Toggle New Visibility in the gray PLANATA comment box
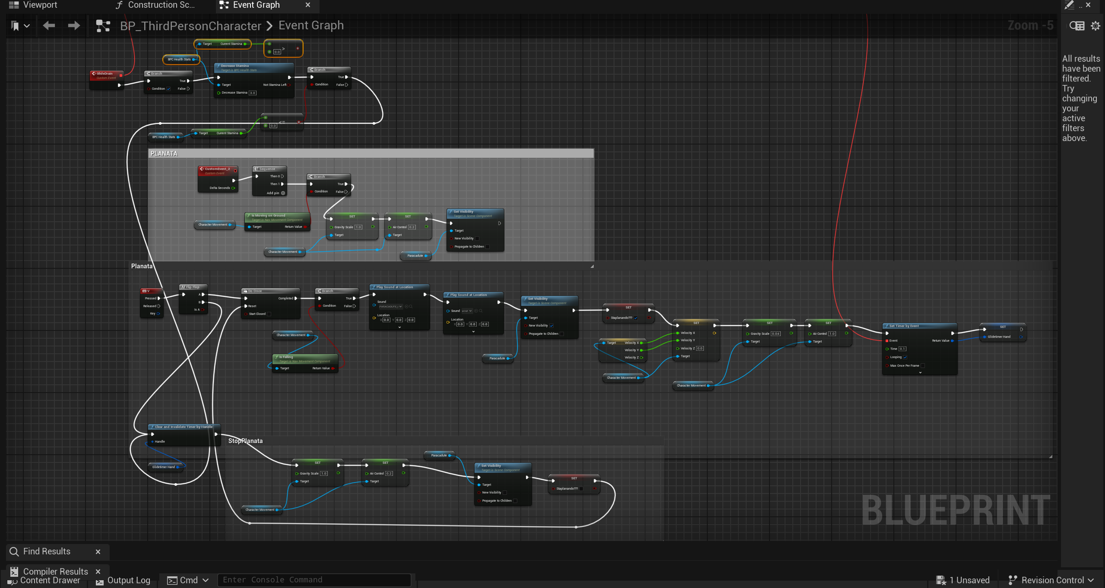This screenshot has height=588, width=1105. pyautogui.click(x=477, y=239)
